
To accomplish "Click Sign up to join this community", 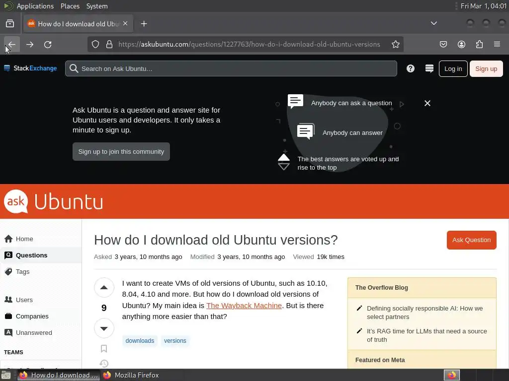I will pos(121,152).
